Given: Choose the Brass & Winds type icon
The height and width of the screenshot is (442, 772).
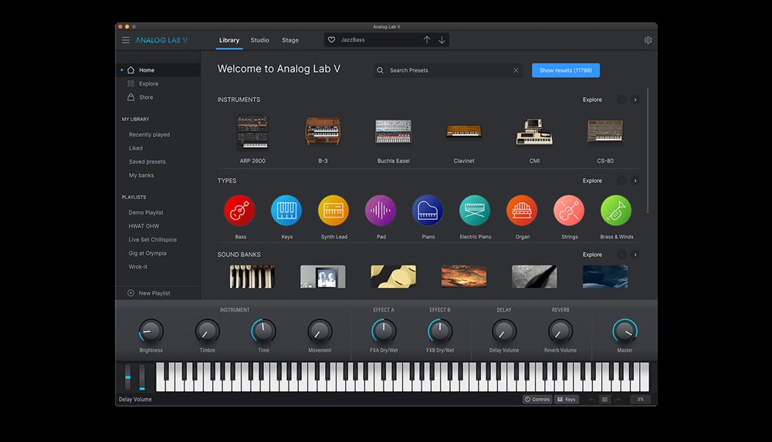Looking at the screenshot, I should pos(616,210).
